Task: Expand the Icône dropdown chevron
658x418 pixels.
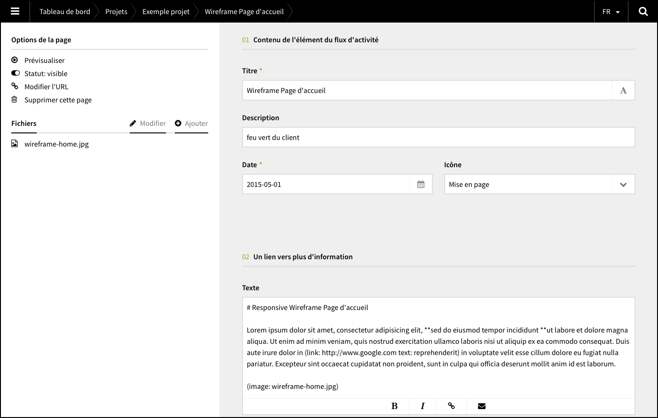Action: 623,184
